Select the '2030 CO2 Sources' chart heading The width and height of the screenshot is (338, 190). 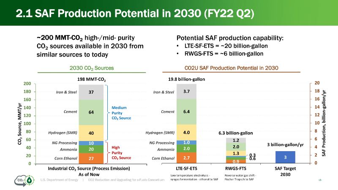(91, 68)
